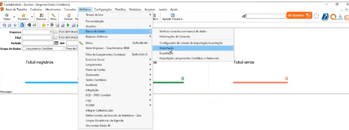This screenshot has width=349, height=130.
Task: Open Configurador de Leiaute de importação/exportação
Action: point(193,43)
